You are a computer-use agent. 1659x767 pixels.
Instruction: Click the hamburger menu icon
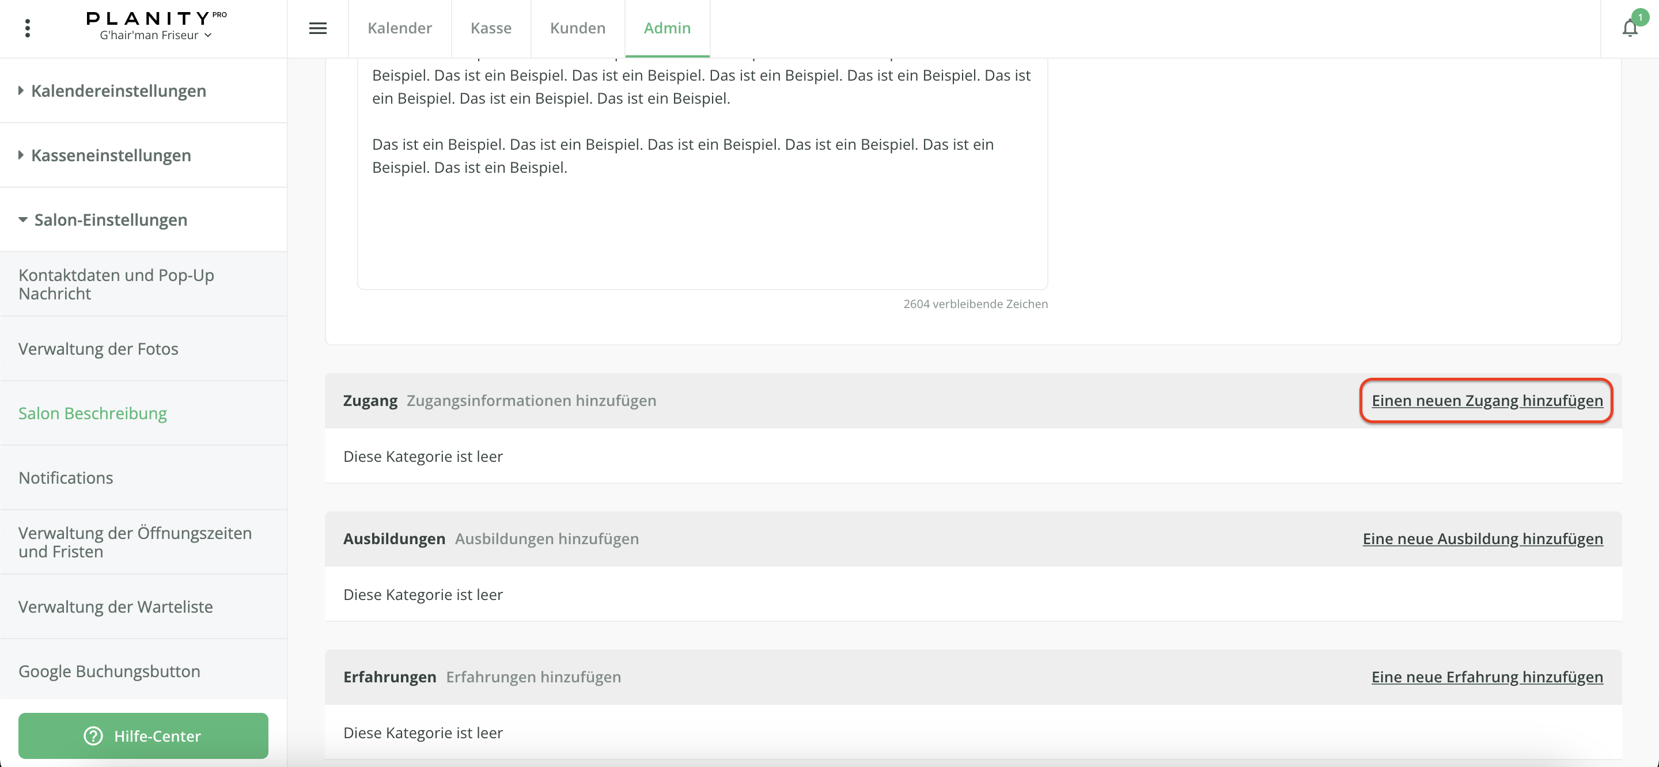[x=317, y=28]
